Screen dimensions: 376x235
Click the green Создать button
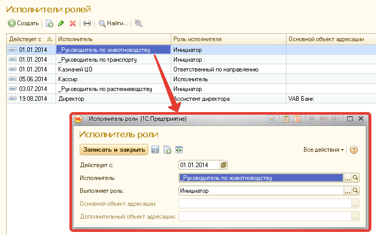(x=24, y=23)
